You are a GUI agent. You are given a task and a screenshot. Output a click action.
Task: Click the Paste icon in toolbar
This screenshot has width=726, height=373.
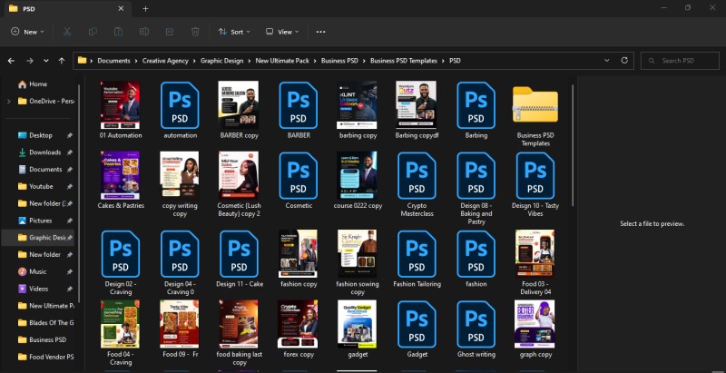[x=119, y=32]
